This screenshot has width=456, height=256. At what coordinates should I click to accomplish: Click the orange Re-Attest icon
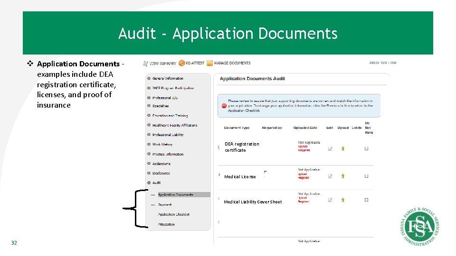[x=182, y=63]
